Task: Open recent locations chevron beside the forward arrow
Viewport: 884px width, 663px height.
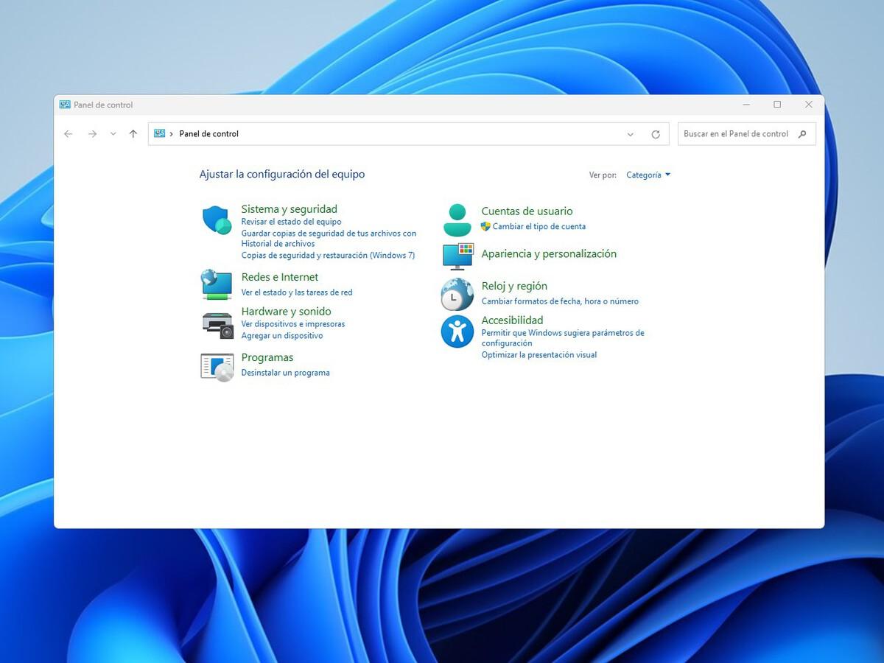Action: pos(112,133)
